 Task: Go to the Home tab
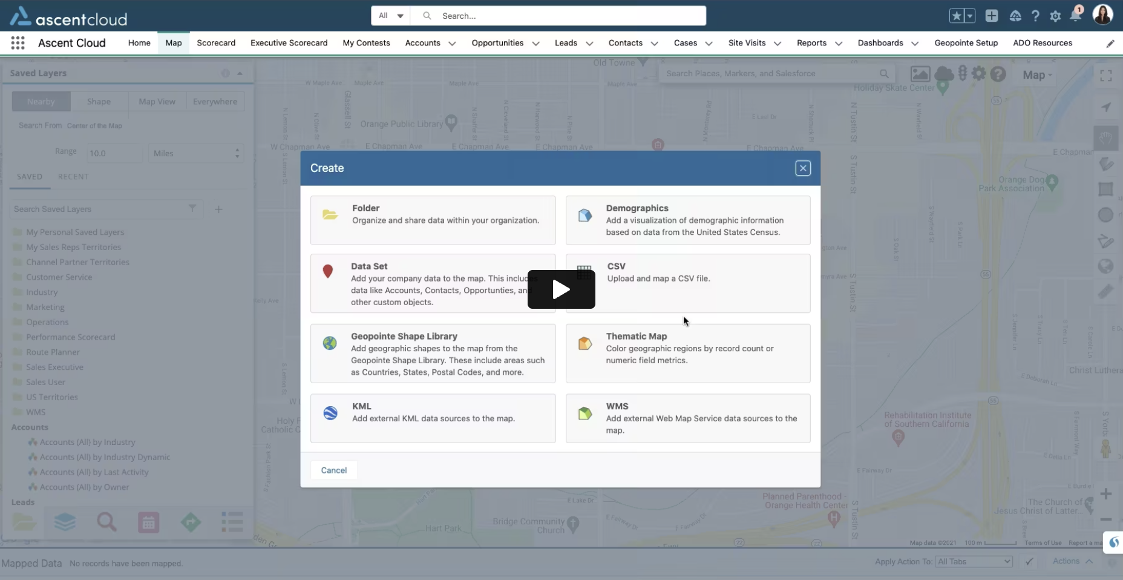click(x=139, y=43)
